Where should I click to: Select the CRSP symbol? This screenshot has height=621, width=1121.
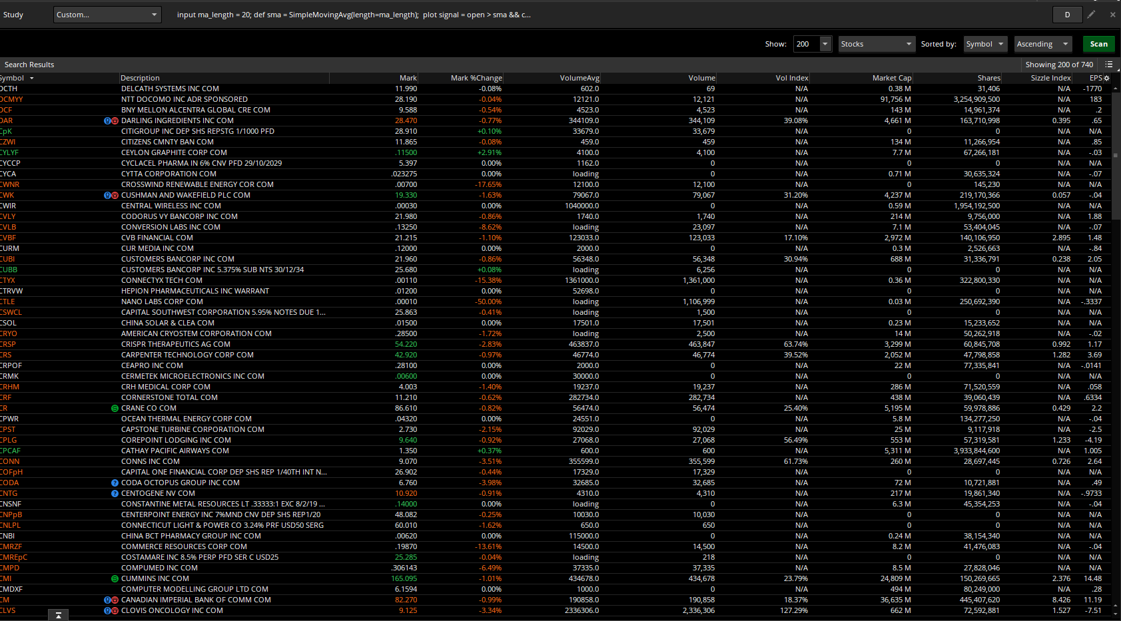point(8,344)
